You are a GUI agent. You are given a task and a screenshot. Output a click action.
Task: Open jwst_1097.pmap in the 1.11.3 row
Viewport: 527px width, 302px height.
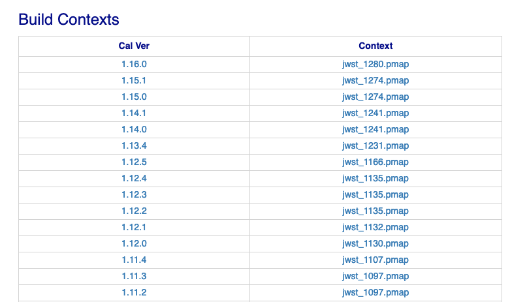click(x=375, y=276)
